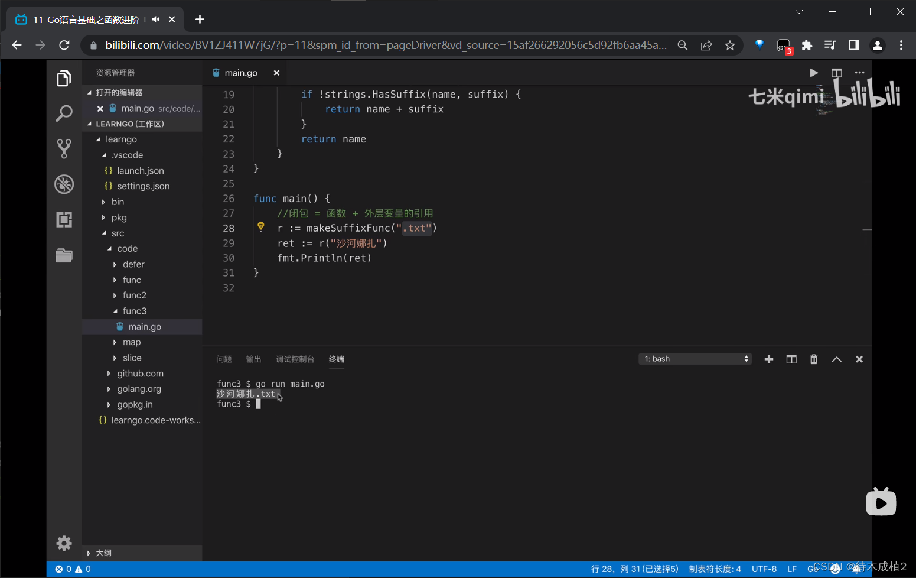The width and height of the screenshot is (916, 578).
Task: Open the Search view in the activity bar
Action: 64,113
